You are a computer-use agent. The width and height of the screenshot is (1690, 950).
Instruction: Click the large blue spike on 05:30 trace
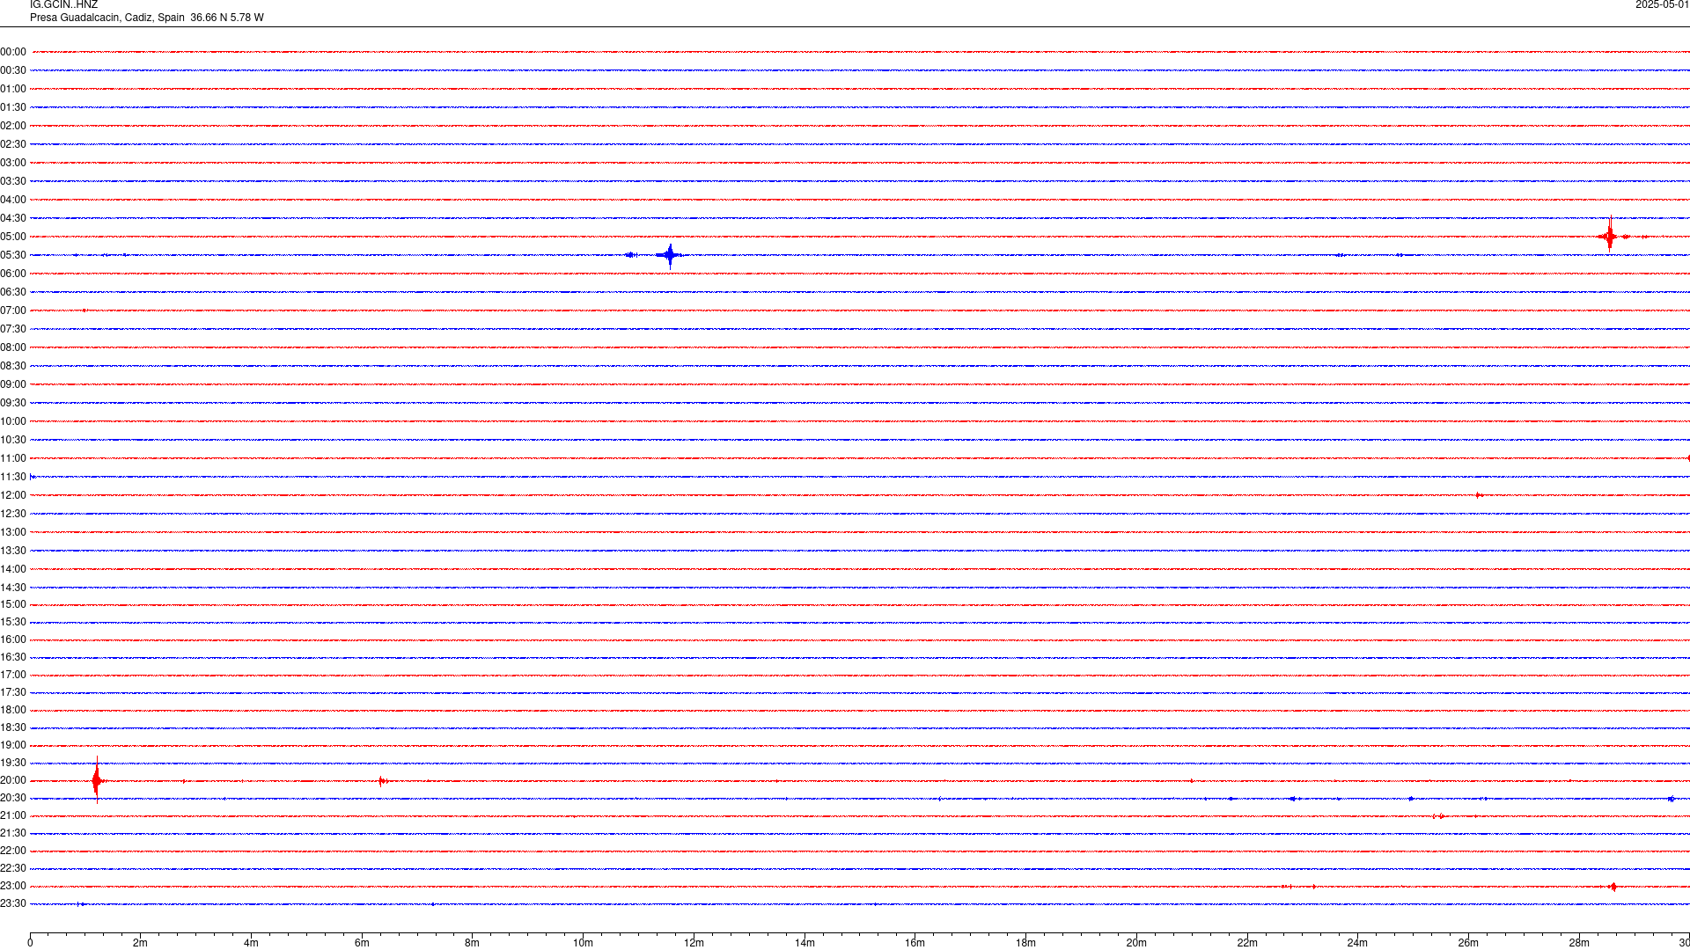670,255
